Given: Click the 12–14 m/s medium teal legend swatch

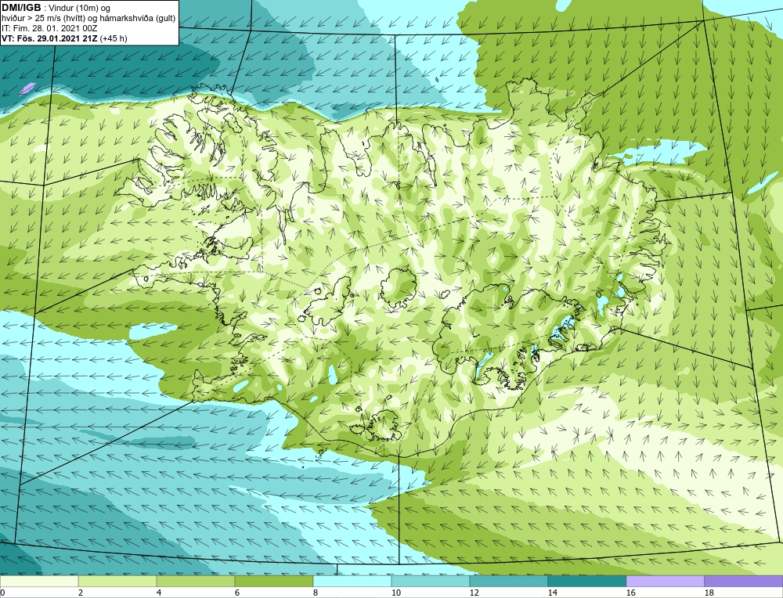Looking at the screenshot, I should pyautogui.click(x=508, y=581).
